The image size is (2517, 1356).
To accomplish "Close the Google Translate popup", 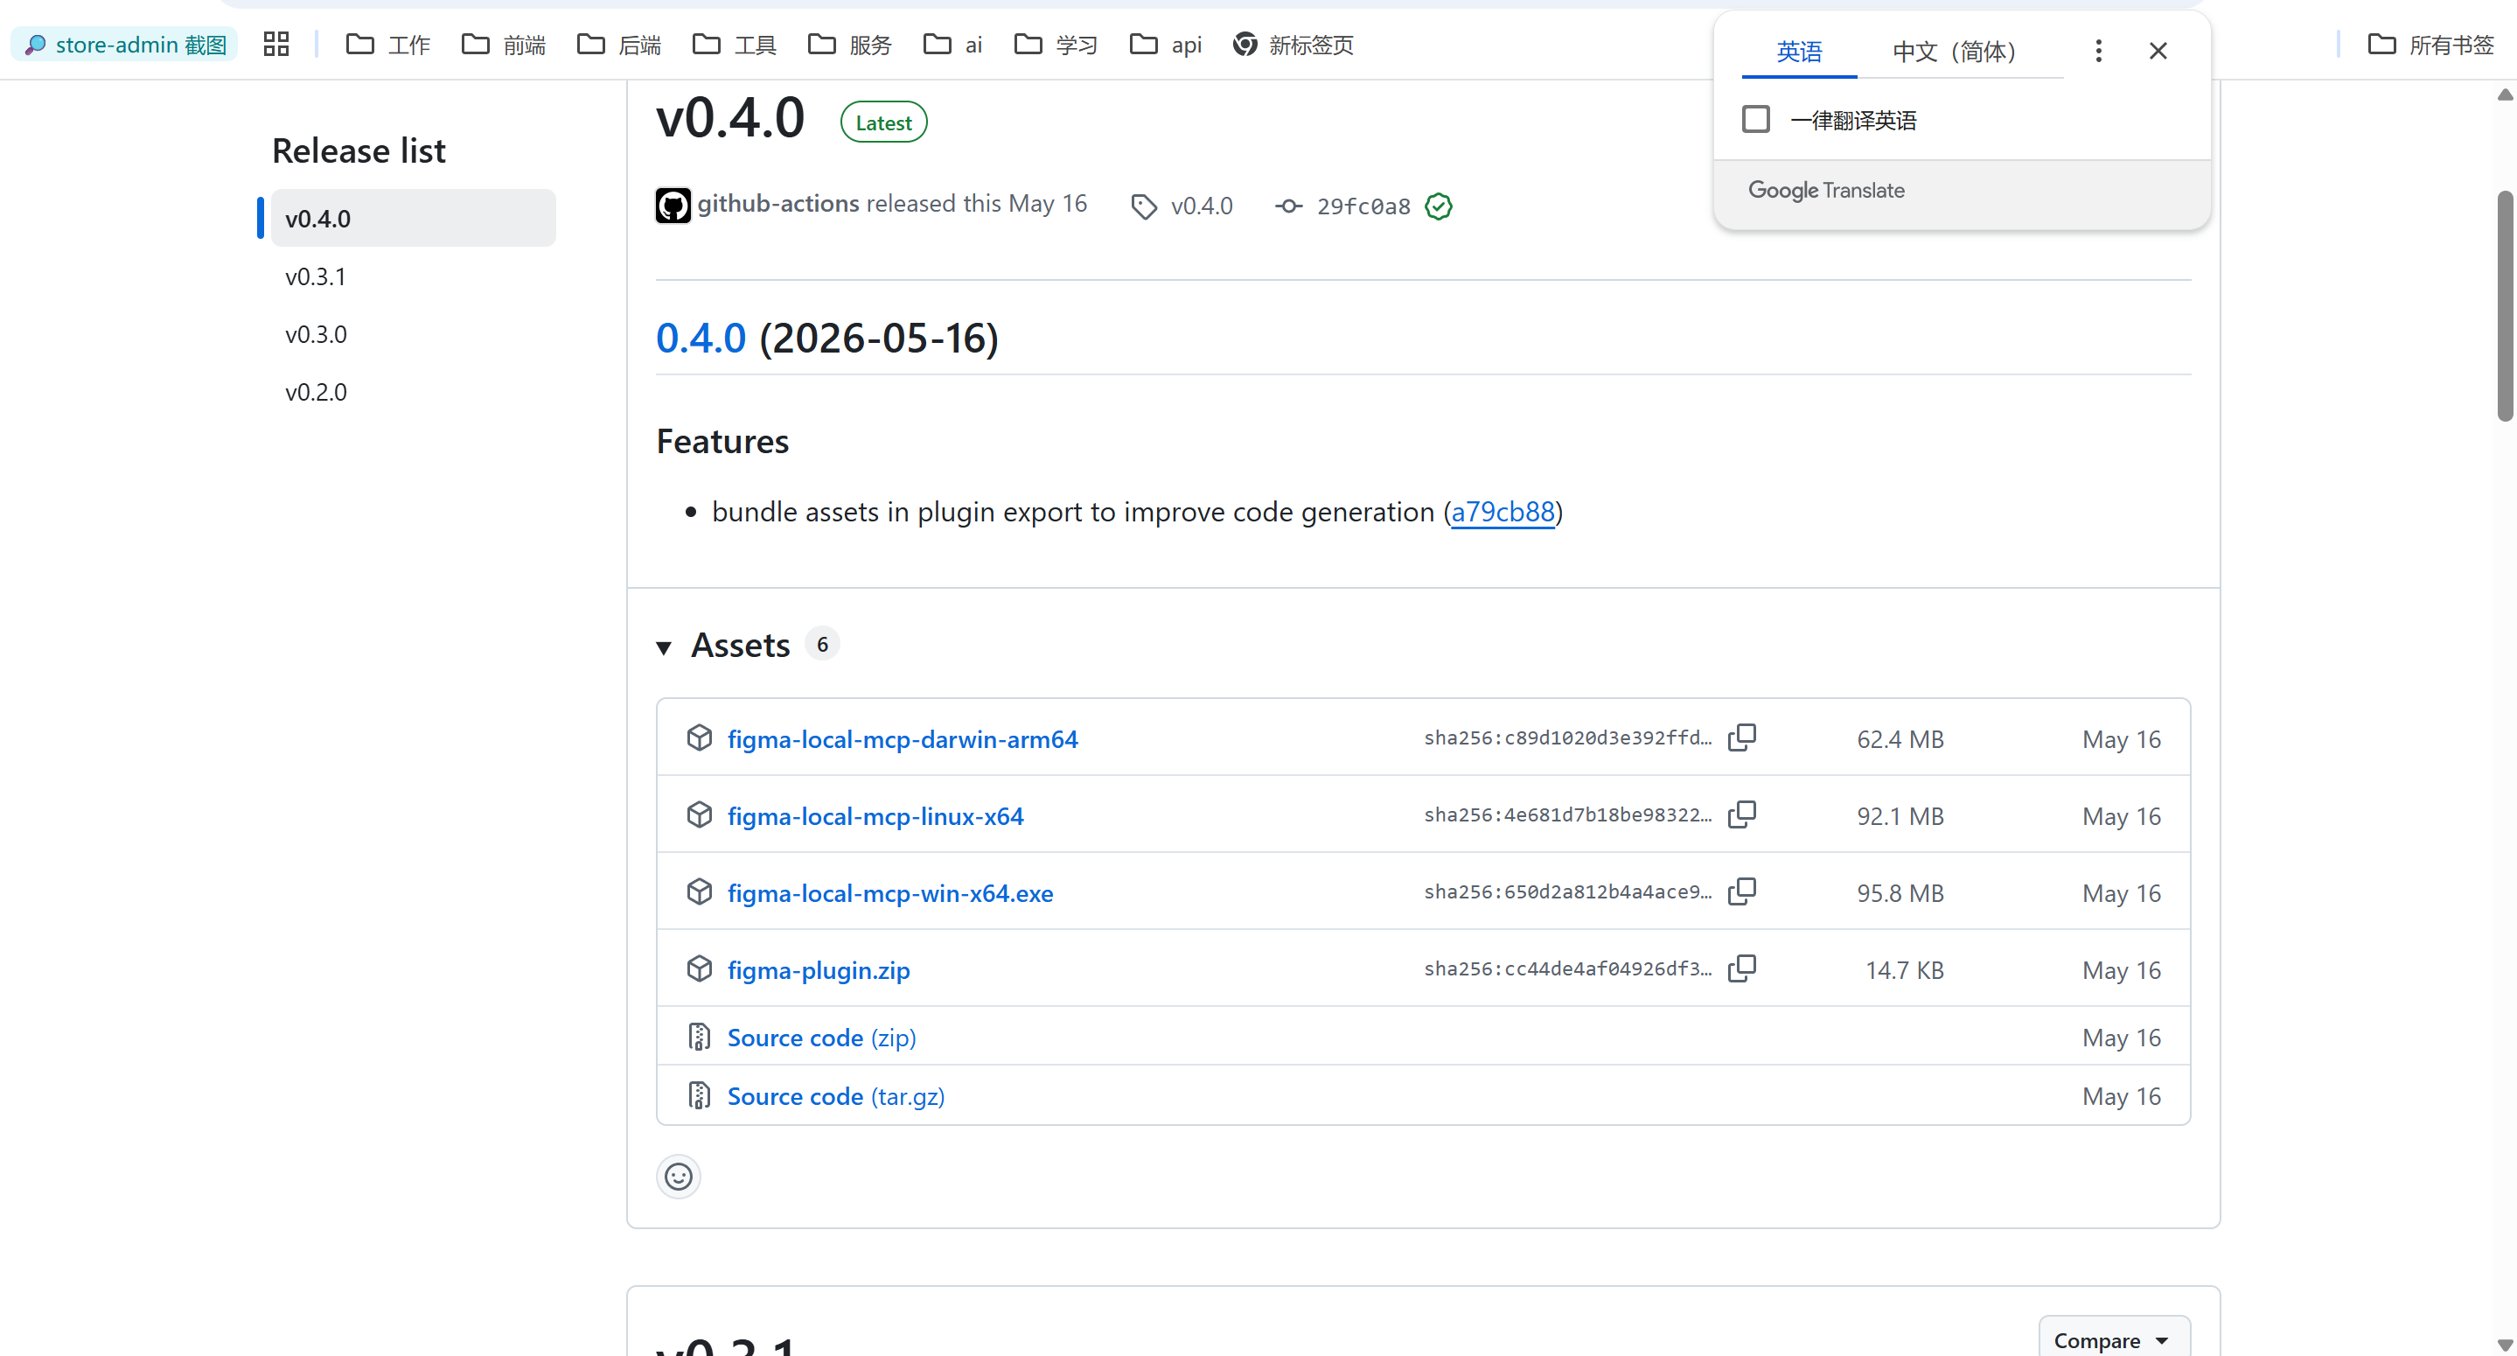I will (2158, 51).
